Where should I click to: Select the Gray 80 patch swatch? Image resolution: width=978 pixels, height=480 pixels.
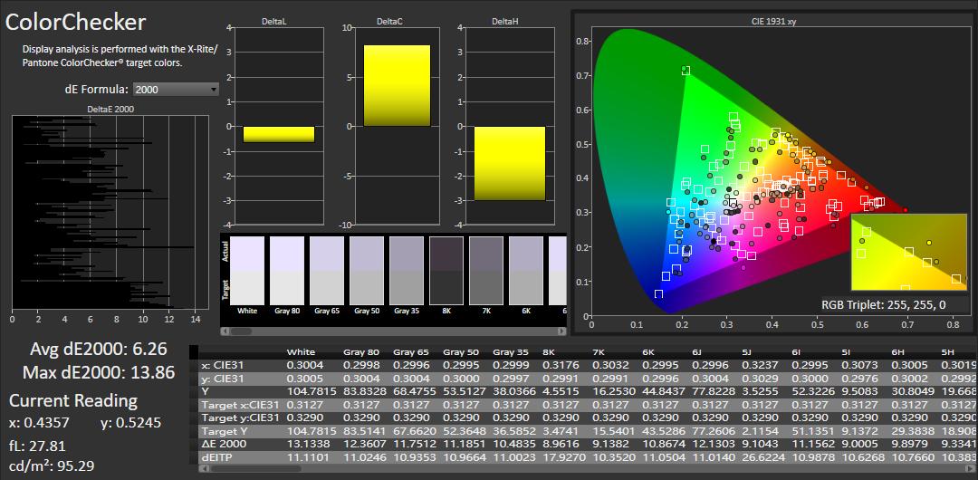pyautogui.click(x=287, y=270)
